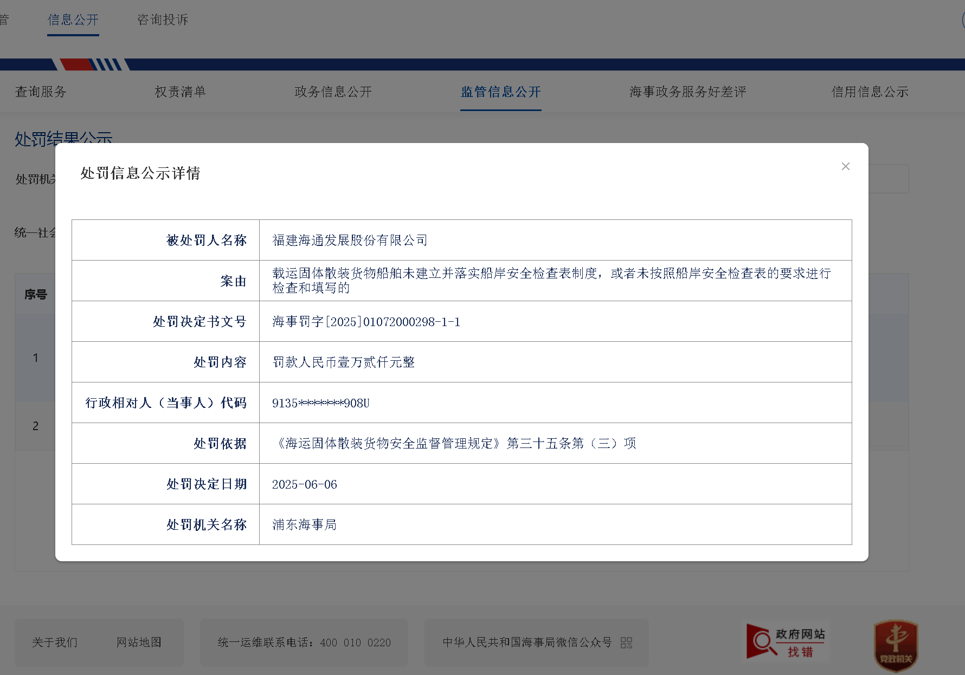The width and height of the screenshot is (965, 675).
Task: Click the 政府网站找错 badge
Action: pos(787,642)
